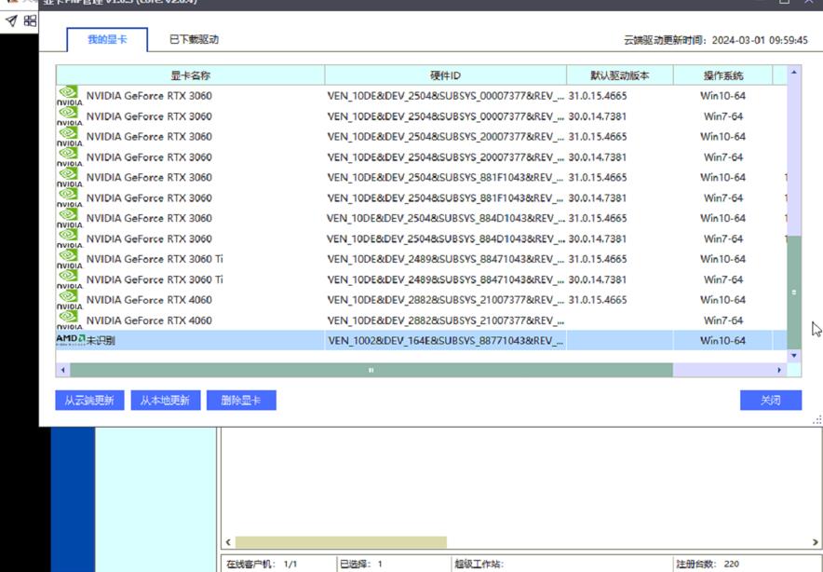823x572 pixels.
Task: Click the 云端驱动更新时间 timestamp text
Action: tap(716, 40)
